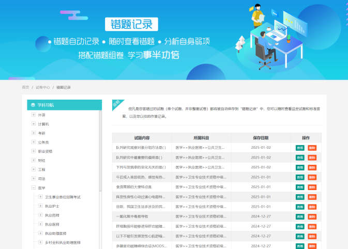Viewport: 348px width, 249px height.
Task: Expand the 外语 tree node
Action: point(34,115)
